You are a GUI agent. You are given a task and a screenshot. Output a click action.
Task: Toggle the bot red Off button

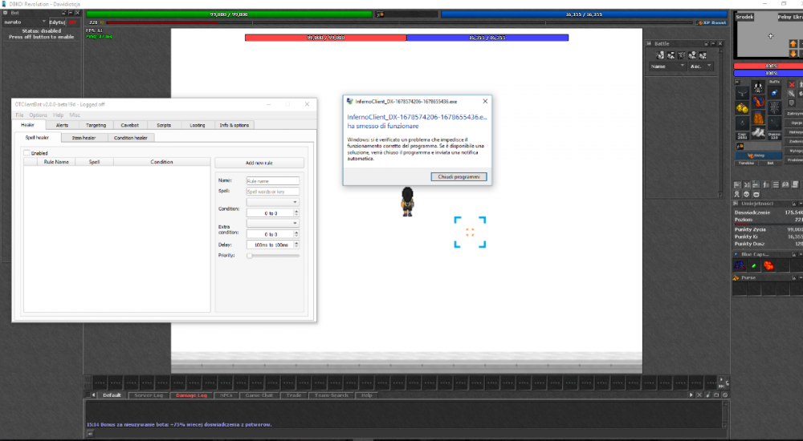tap(73, 22)
